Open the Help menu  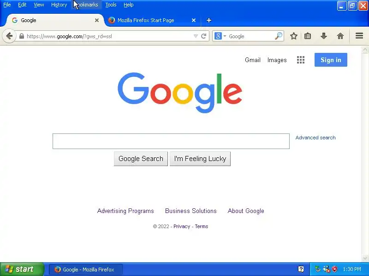129,5
